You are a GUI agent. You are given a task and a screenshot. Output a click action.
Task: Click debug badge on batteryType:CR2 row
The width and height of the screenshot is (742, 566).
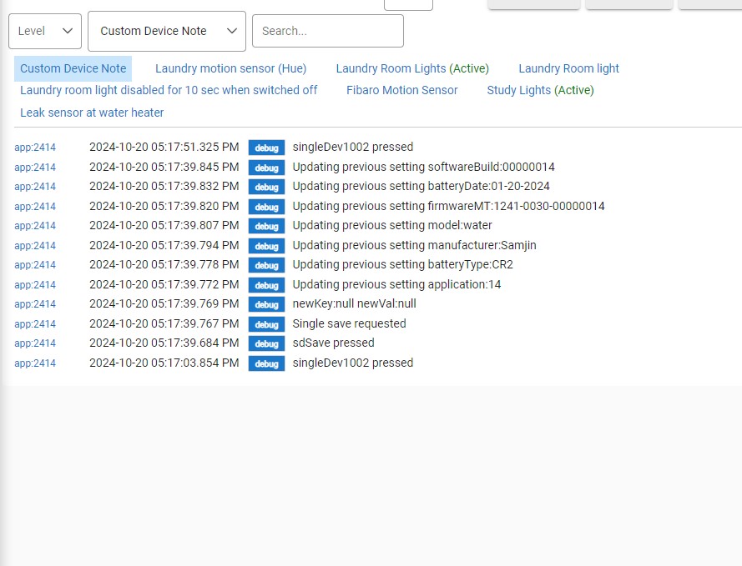tap(266, 265)
